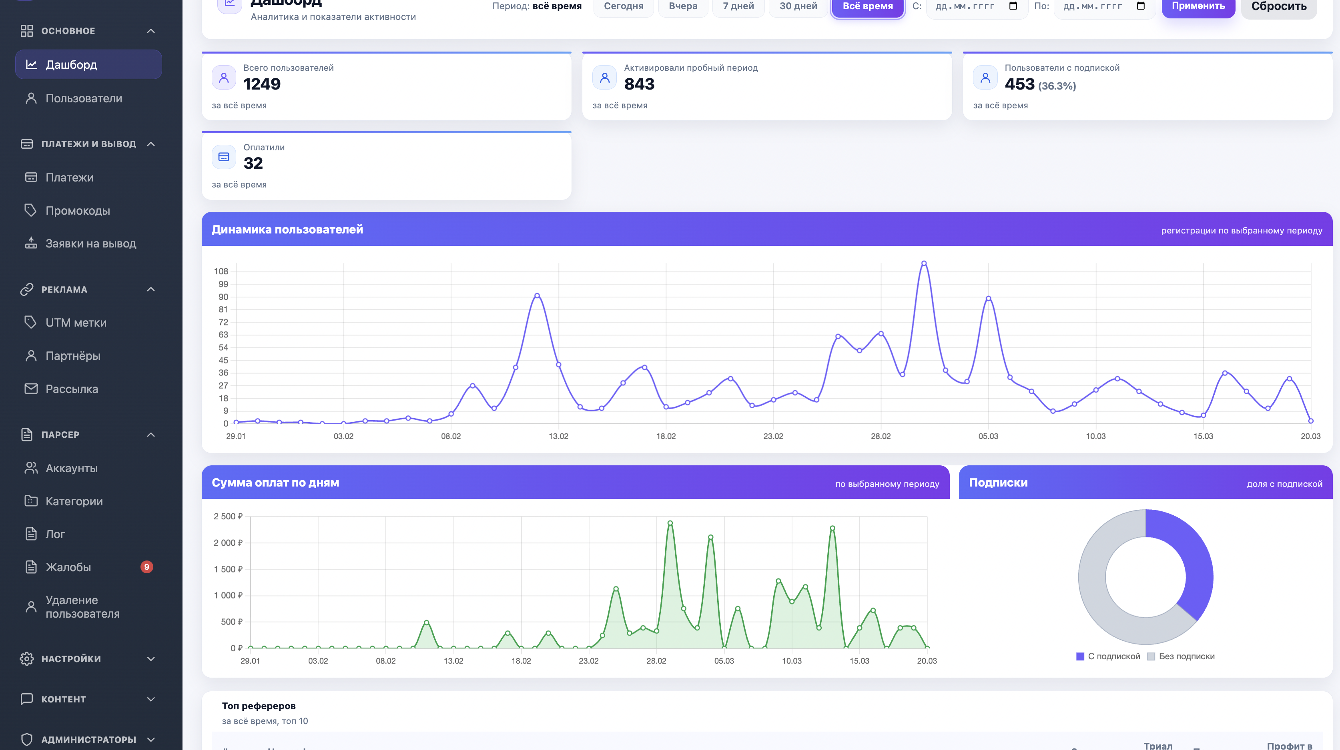Click the Категории folder icon
Viewport: 1340px width, 750px height.
(31, 501)
